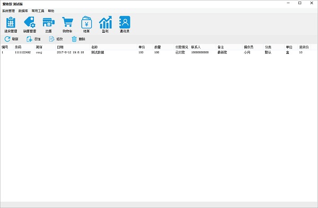Select the barcode cell 1111122492

(x=23, y=52)
